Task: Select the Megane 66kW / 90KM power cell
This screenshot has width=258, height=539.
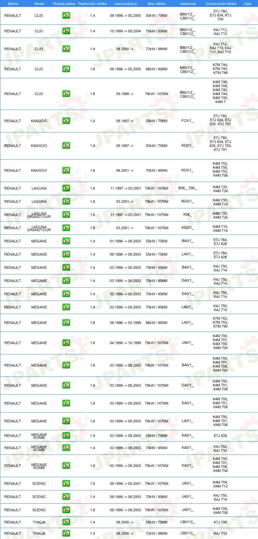Action: [x=156, y=323]
